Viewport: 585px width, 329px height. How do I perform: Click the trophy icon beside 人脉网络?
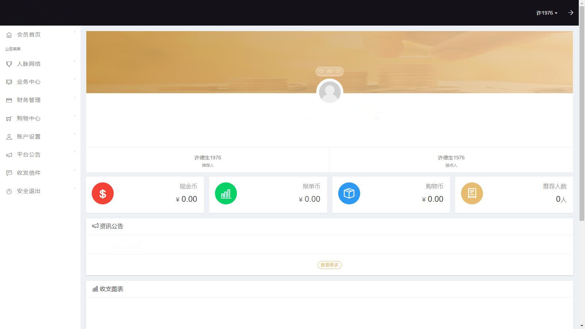pos(9,64)
